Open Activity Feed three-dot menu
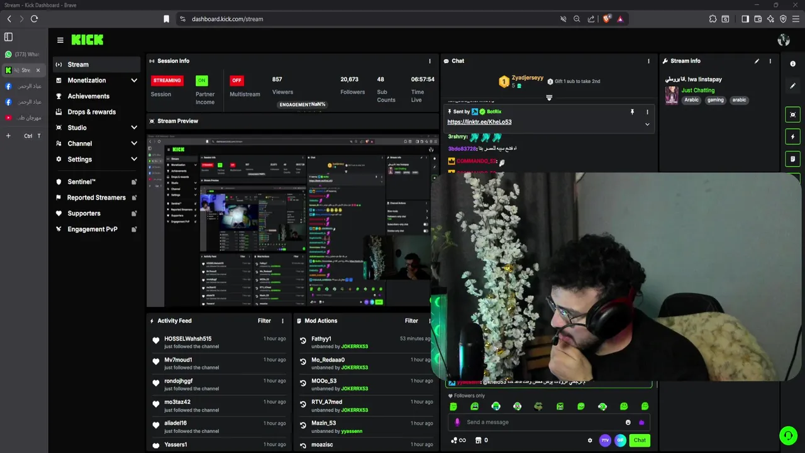805x453 pixels. tap(282, 321)
